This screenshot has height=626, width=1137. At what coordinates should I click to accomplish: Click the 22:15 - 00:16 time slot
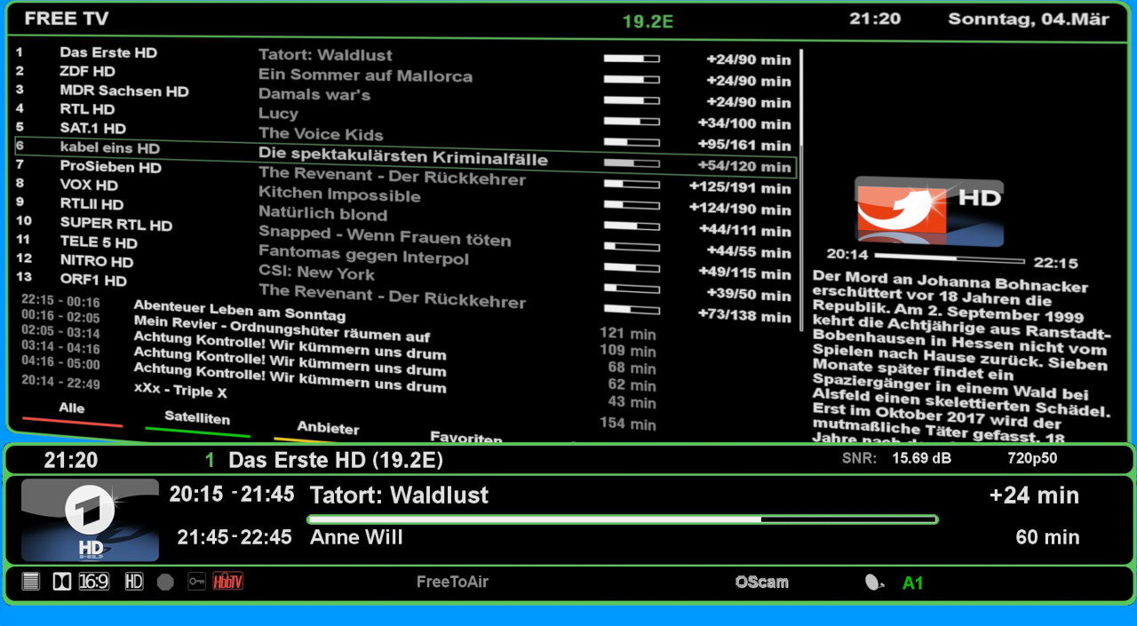pyautogui.click(x=60, y=302)
